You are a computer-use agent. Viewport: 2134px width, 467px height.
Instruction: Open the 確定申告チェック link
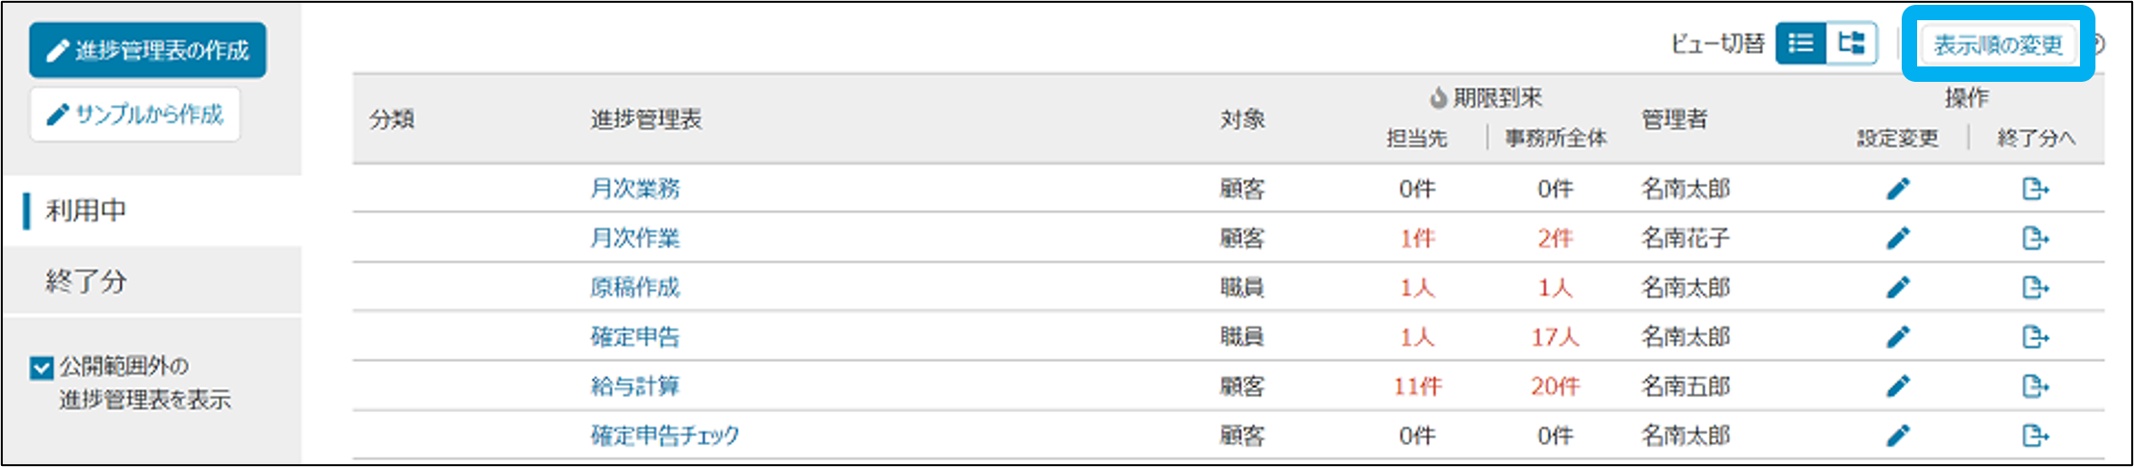tap(664, 435)
